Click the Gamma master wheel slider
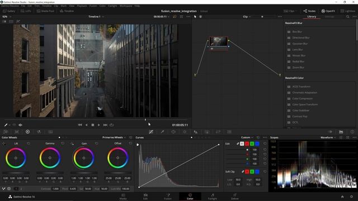 point(50,173)
